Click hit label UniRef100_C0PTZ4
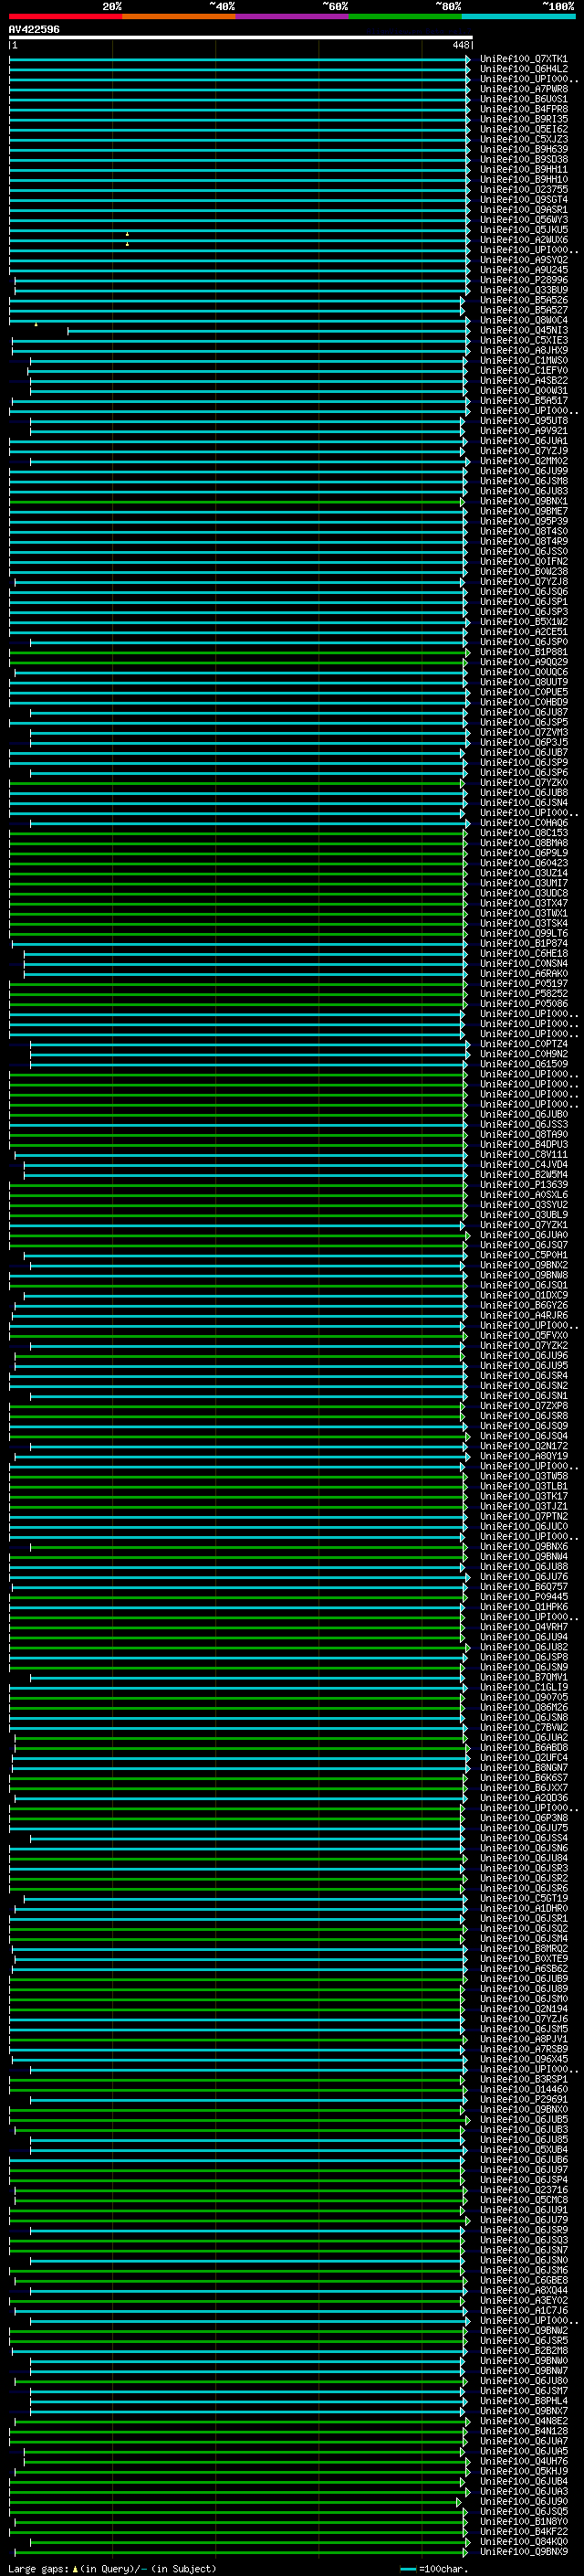The height and width of the screenshot is (2576, 584). (x=523, y=1044)
